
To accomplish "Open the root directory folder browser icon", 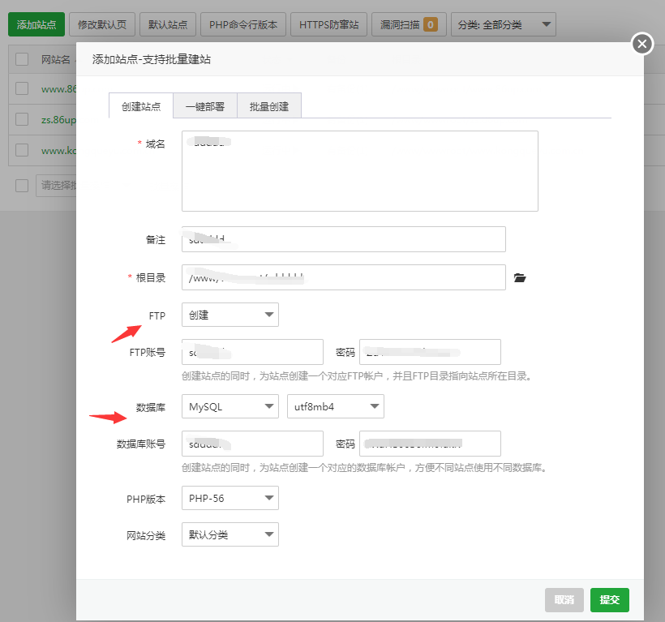I will pyautogui.click(x=520, y=277).
